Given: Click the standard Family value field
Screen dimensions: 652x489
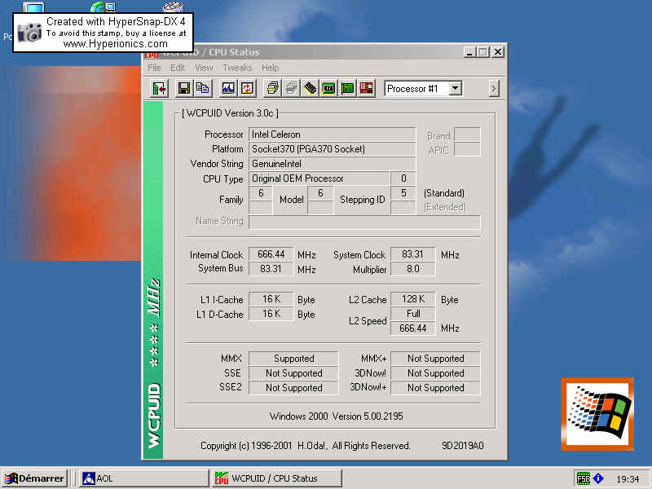Looking at the screenshot, I should tap(261, 193).
